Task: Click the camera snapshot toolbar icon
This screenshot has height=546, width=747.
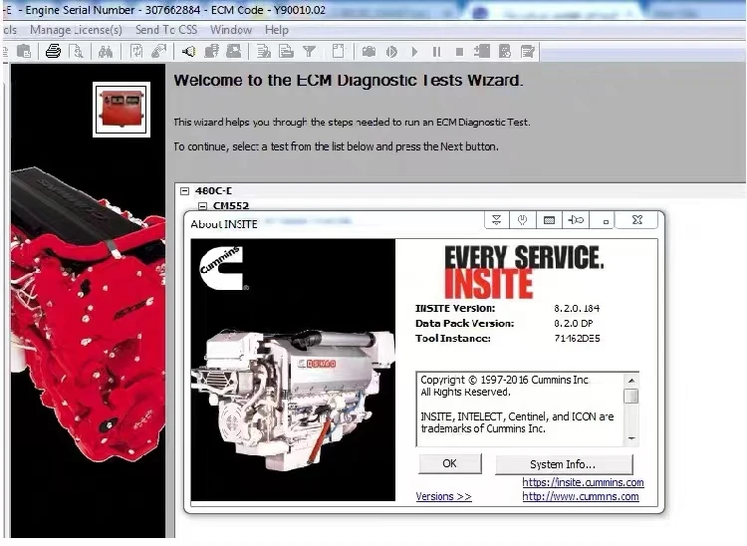Action: (x=369, y=52)
